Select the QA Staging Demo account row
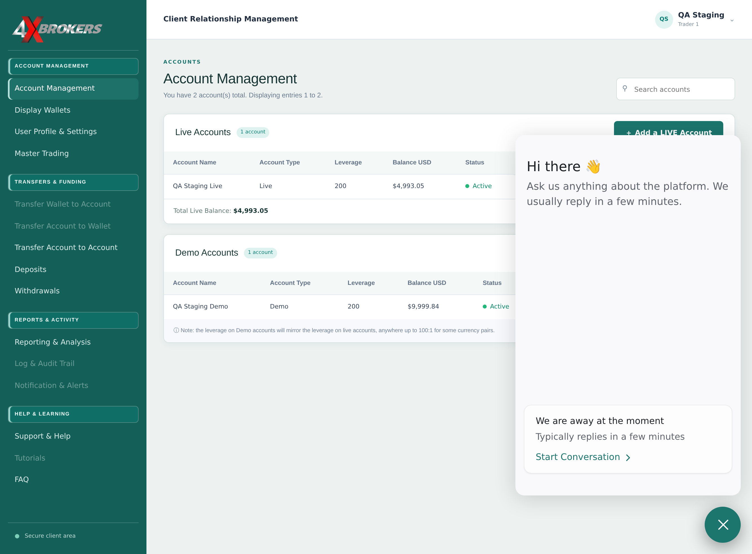Image resolution: width=752 pixels, height=554 pixels. click(340, 307)
